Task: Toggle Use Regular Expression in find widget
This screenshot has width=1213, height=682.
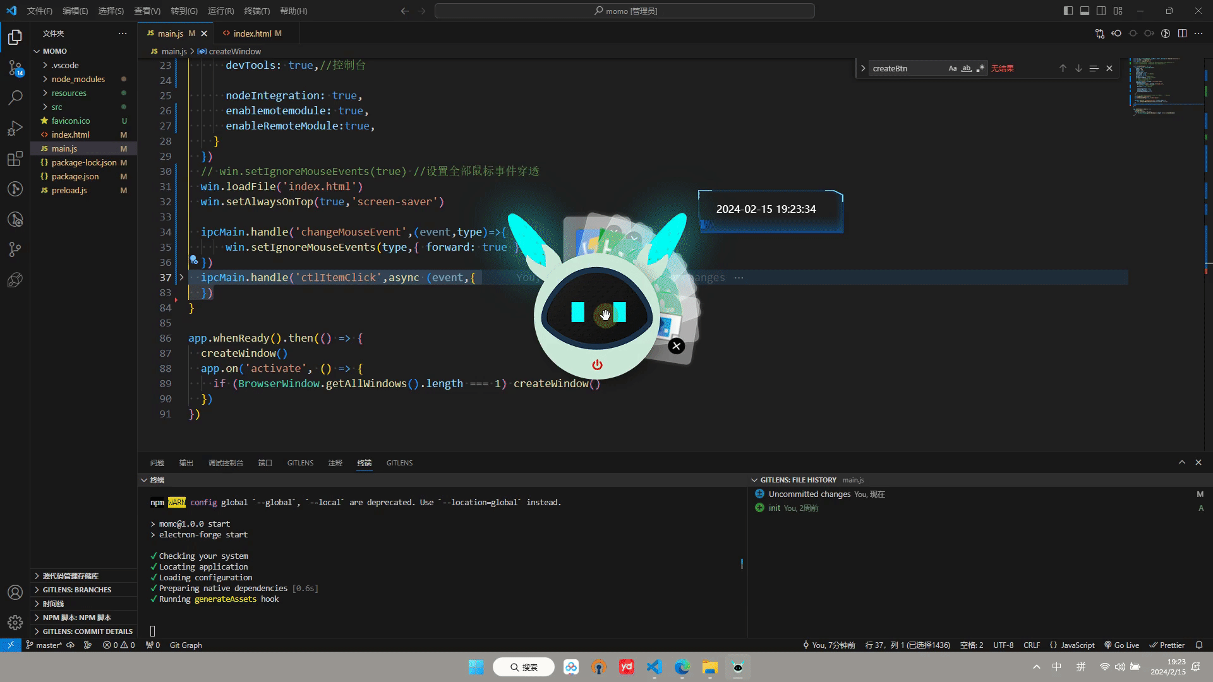Action: 981,68
